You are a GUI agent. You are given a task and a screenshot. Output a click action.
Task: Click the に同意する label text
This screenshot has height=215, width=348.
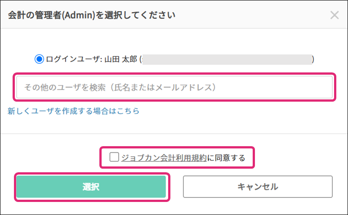226,158
